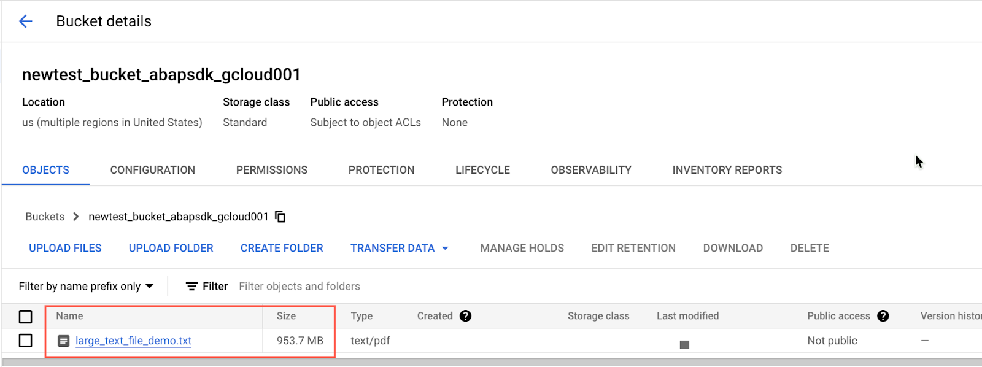Click the help icon beside Public access column
The image size is (982, 367).
coord(883,316)
